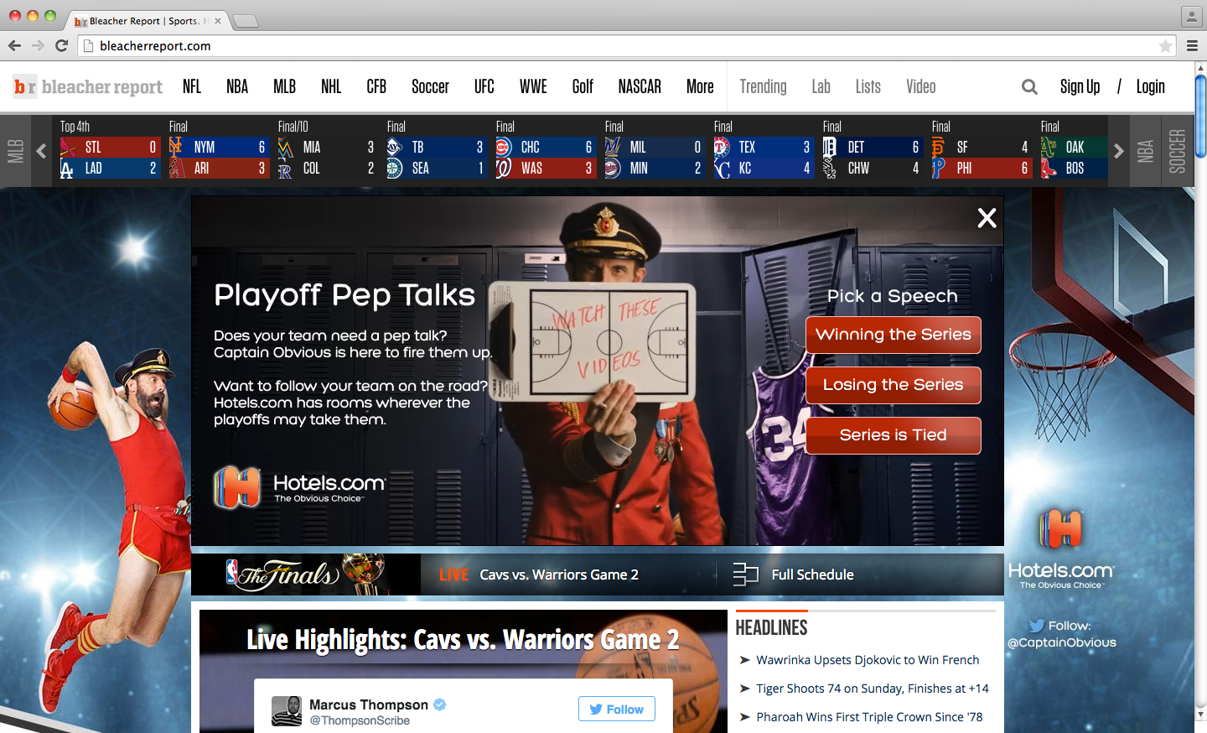Click the browser forward arrow
The height and width of the screenshot is (733, 1207).
click(38, 45)
